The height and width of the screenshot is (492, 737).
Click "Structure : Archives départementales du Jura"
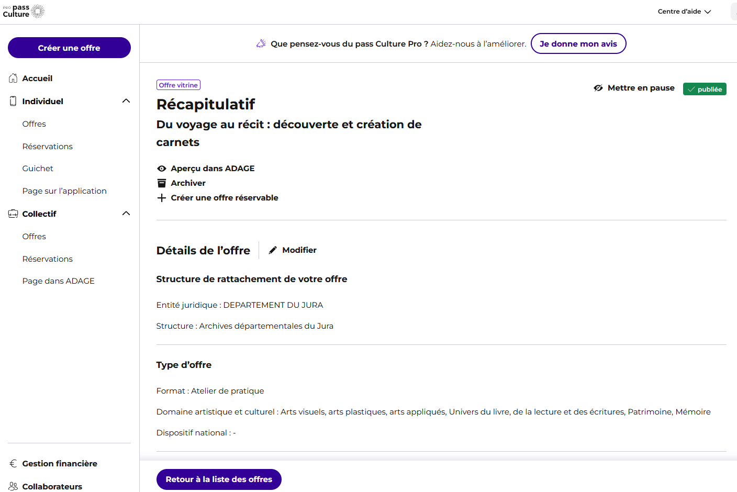(x=245, y=326)
